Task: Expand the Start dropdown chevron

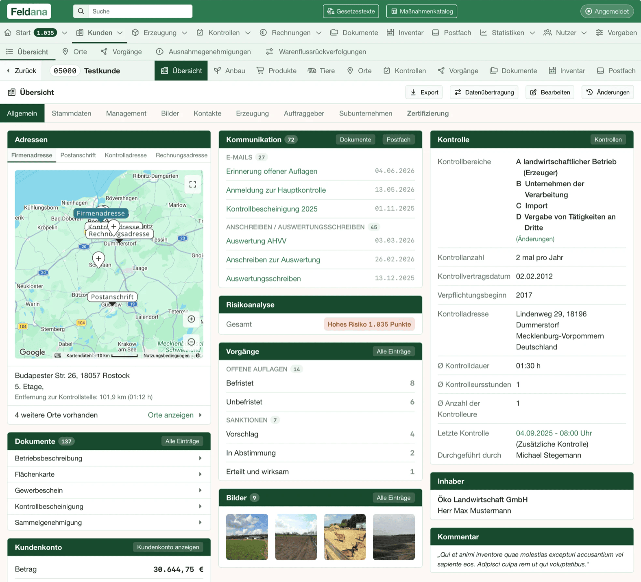Action: [64, 33]
